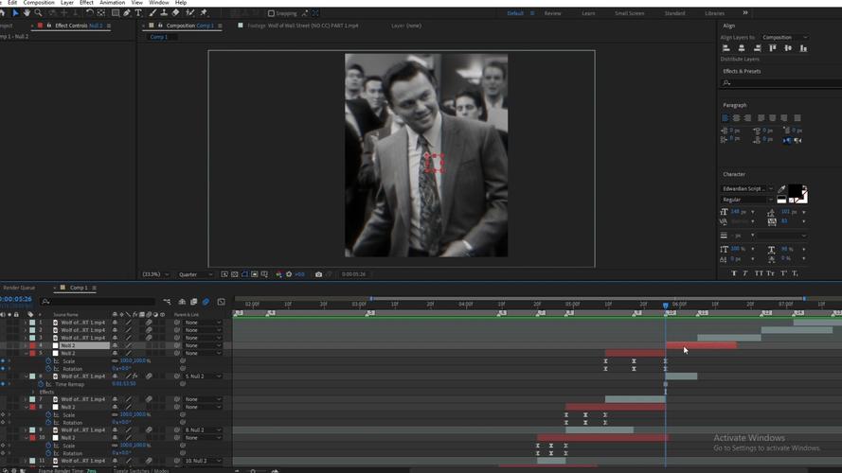Open the font family dropdown
The width and height of the screenshot is (842, 473).
point(747,189)
